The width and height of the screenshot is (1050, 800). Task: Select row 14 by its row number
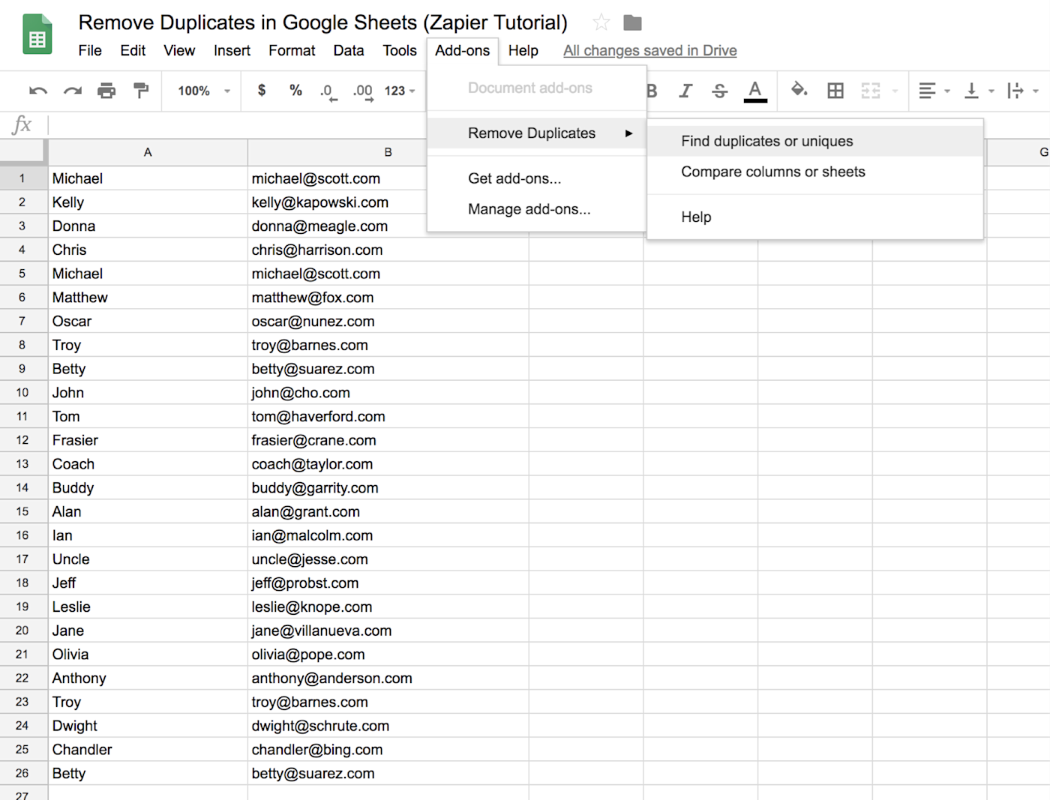[22, 488]
